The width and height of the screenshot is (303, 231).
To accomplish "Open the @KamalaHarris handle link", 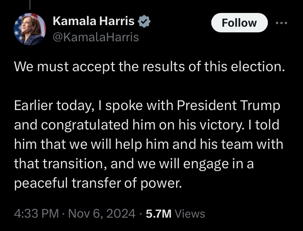I will (x=96, y=37).
